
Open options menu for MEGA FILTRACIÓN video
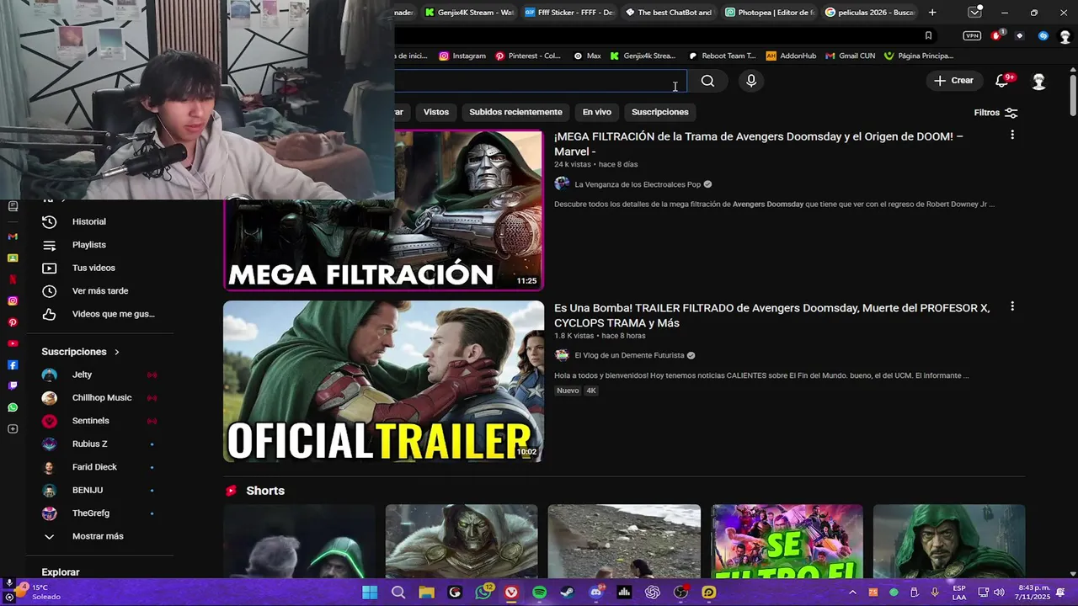pos(1012,135)
